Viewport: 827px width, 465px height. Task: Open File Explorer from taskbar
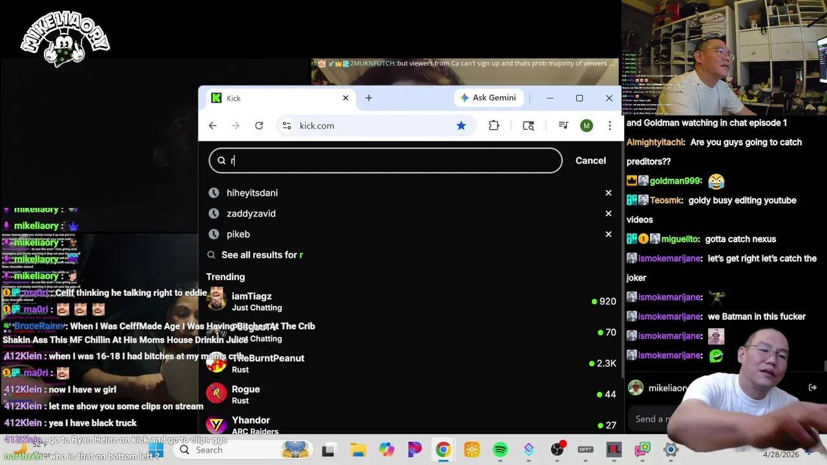click(x=358, y=450)
